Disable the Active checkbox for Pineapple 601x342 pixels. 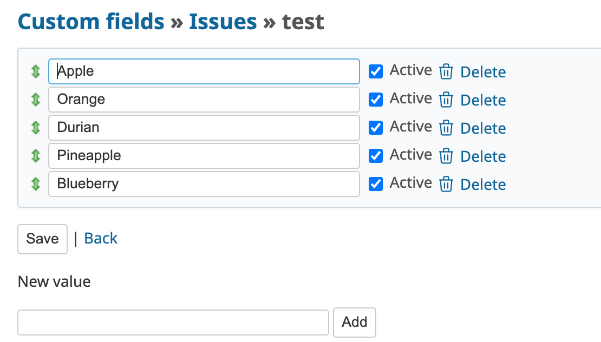pos(376,156)
